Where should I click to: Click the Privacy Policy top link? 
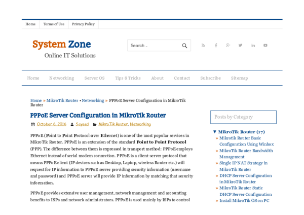tap(83, 24)
